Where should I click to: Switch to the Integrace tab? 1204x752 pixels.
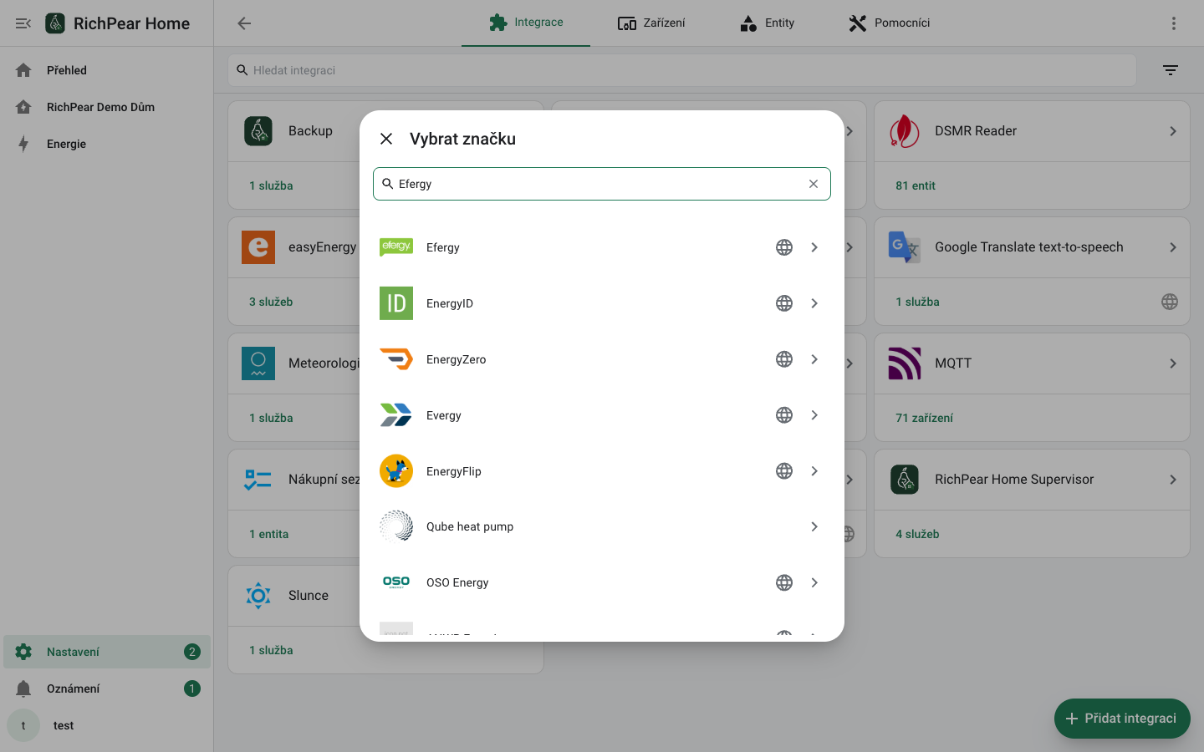pos(526,23)
